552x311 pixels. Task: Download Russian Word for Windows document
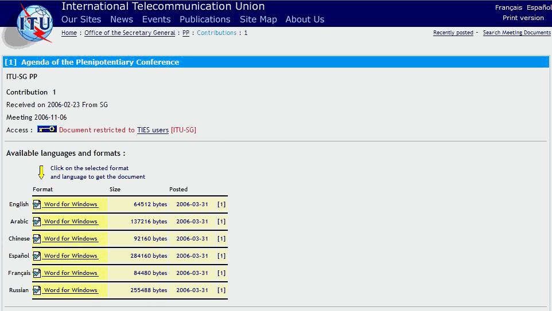coord(71,290)
